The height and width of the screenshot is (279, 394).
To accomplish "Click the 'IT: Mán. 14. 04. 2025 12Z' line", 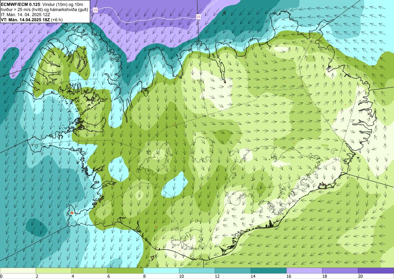I will pos(25,15).
